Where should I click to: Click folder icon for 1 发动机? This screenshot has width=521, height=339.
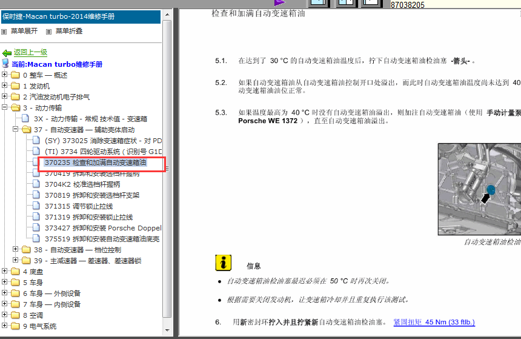pos(15,86)
